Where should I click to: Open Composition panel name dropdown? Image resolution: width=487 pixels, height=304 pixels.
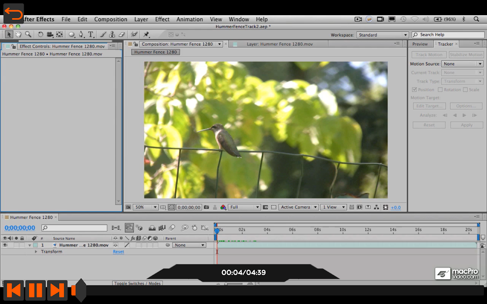coord(219,44)
